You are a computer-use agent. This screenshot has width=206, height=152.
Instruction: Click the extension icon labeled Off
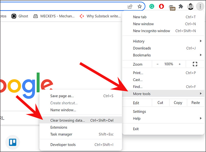(x=172, y=8)
